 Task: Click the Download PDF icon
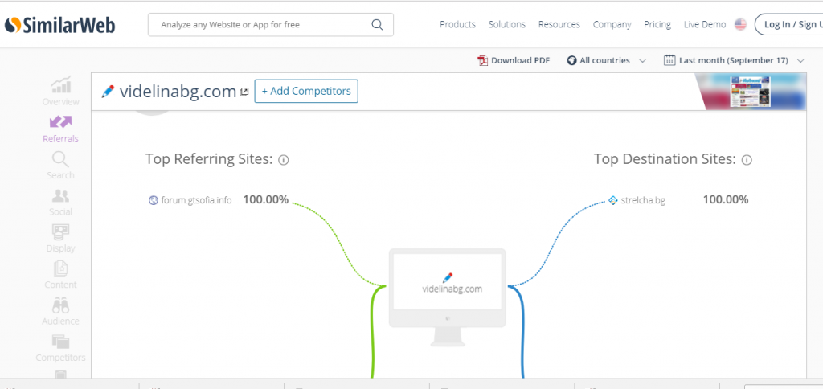[x=482, y=60]
